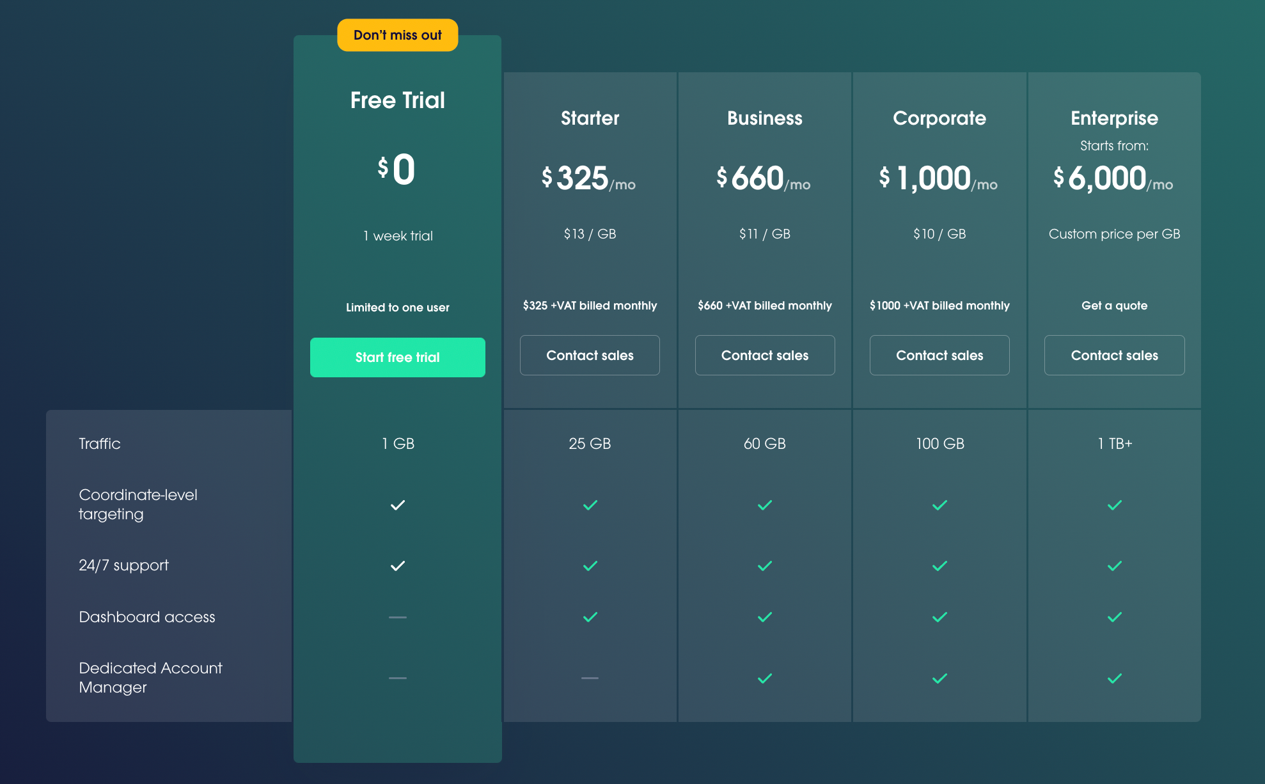The height and width of the screenshot is (784, 1265).
Task: Click Contact sales under Corporate plan
Action: [939, 356]
